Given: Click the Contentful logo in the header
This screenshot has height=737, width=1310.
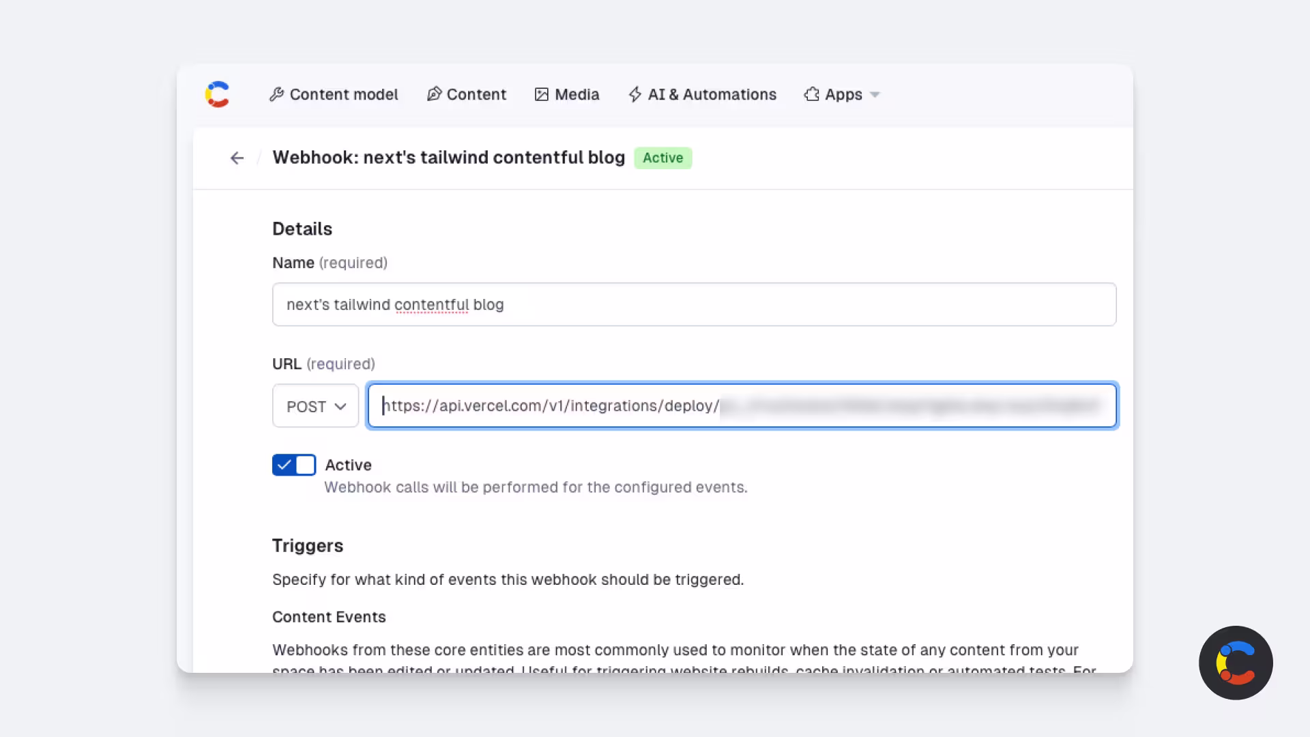Looking at the screenshot, I should point(217,94).
